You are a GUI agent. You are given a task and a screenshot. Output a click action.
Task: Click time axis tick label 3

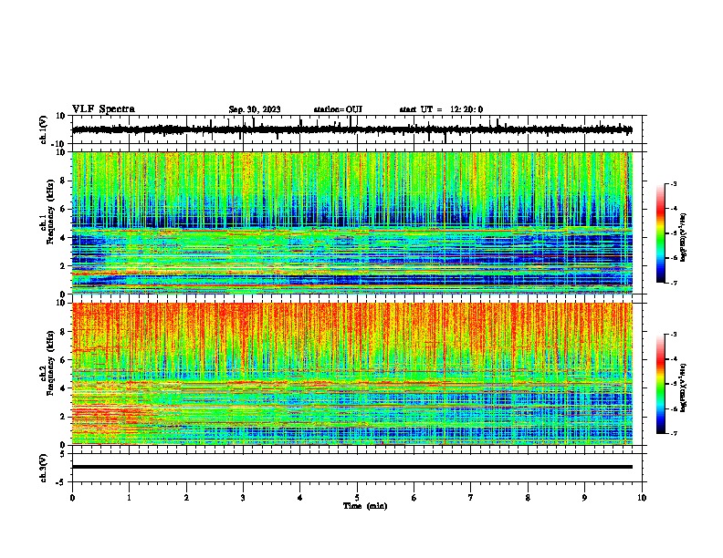click(243, 498)
